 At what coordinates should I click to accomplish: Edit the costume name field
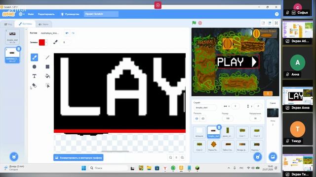pos(50,33)
